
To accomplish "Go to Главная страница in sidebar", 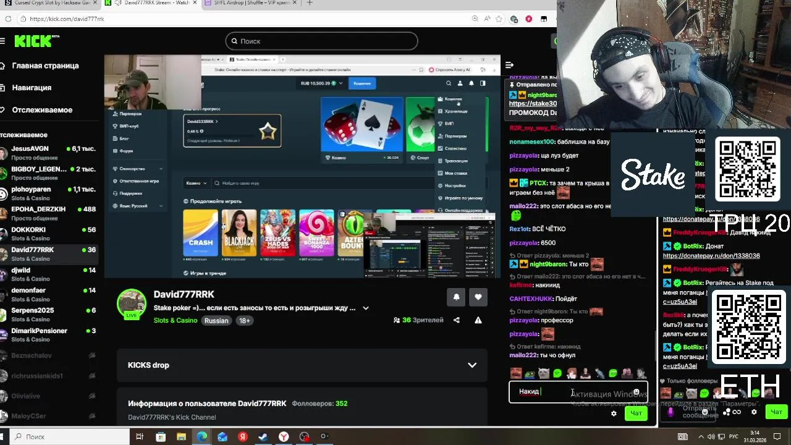I will coord(45,66).
